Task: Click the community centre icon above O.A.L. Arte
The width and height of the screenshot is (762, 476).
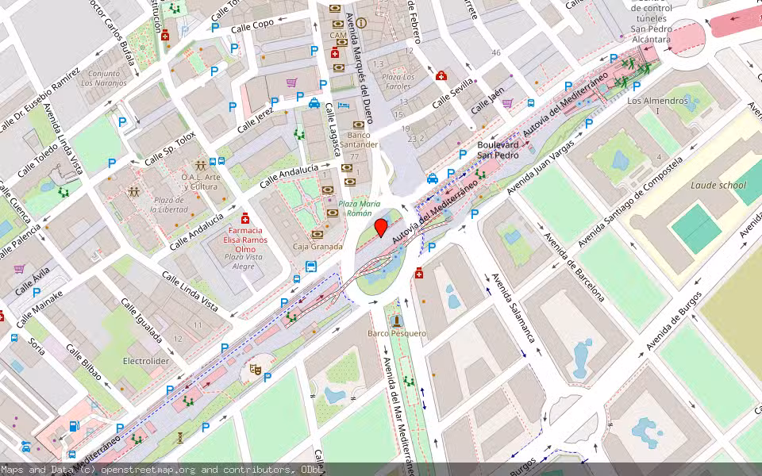Action: click(201, 165)
